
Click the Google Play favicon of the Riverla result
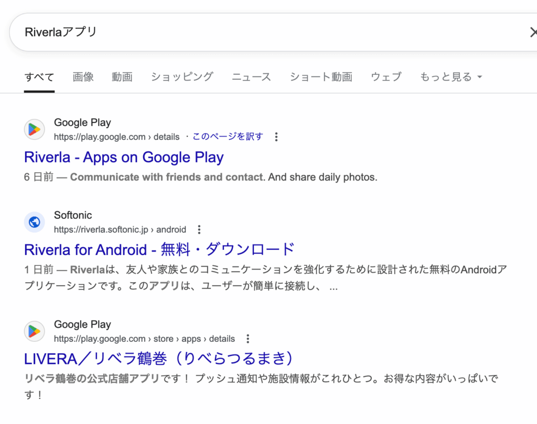[34, 130]
